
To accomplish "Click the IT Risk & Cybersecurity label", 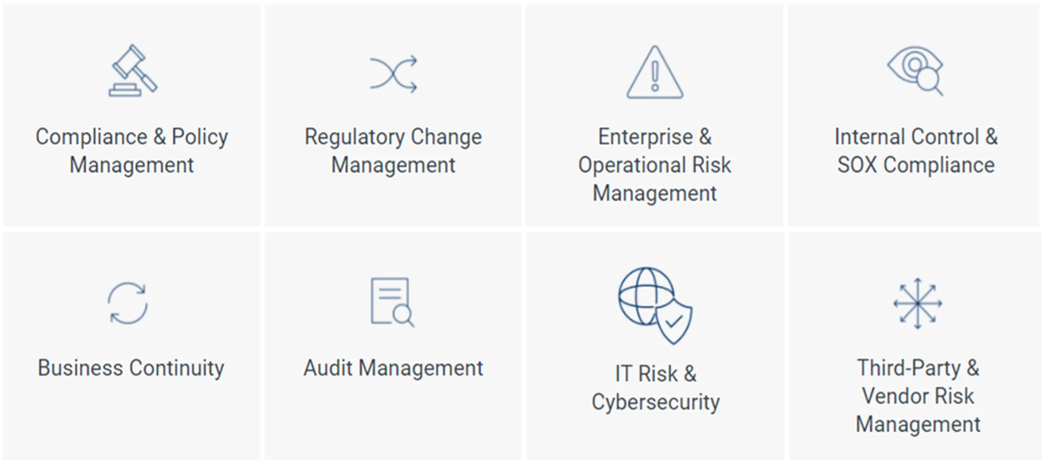I will point(655,387).
